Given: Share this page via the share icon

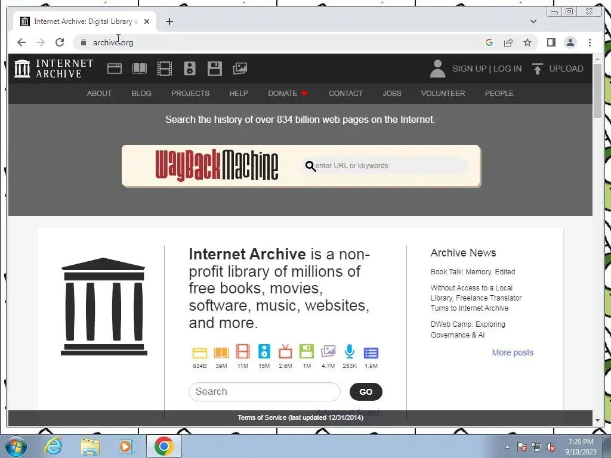Looking at the screenshot, I should click(508, 42).
